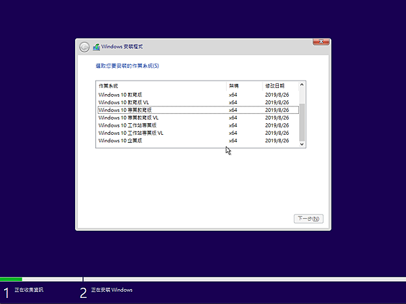The image size is (406, 304).
Task: Click the round back arrow button
Action: (84, 47)
